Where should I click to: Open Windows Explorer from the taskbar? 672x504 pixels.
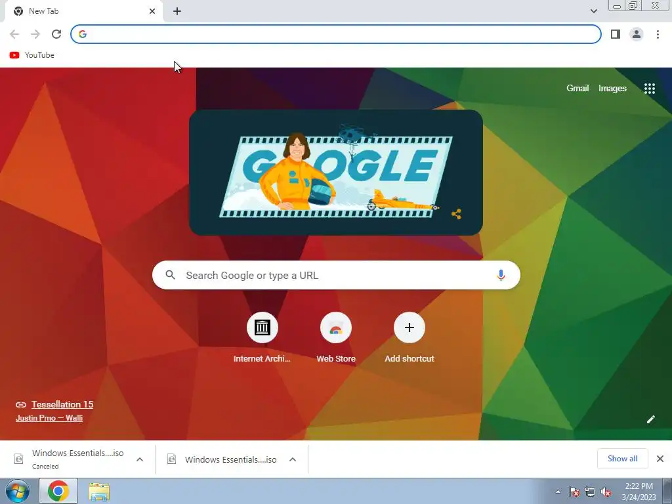tap(99, 491)
